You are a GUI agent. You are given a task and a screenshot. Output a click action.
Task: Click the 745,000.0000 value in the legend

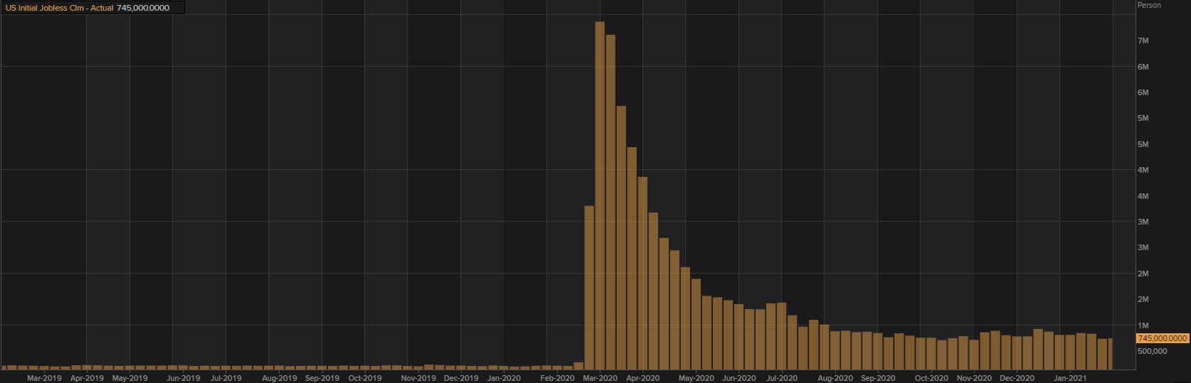[x=143, y=8]
